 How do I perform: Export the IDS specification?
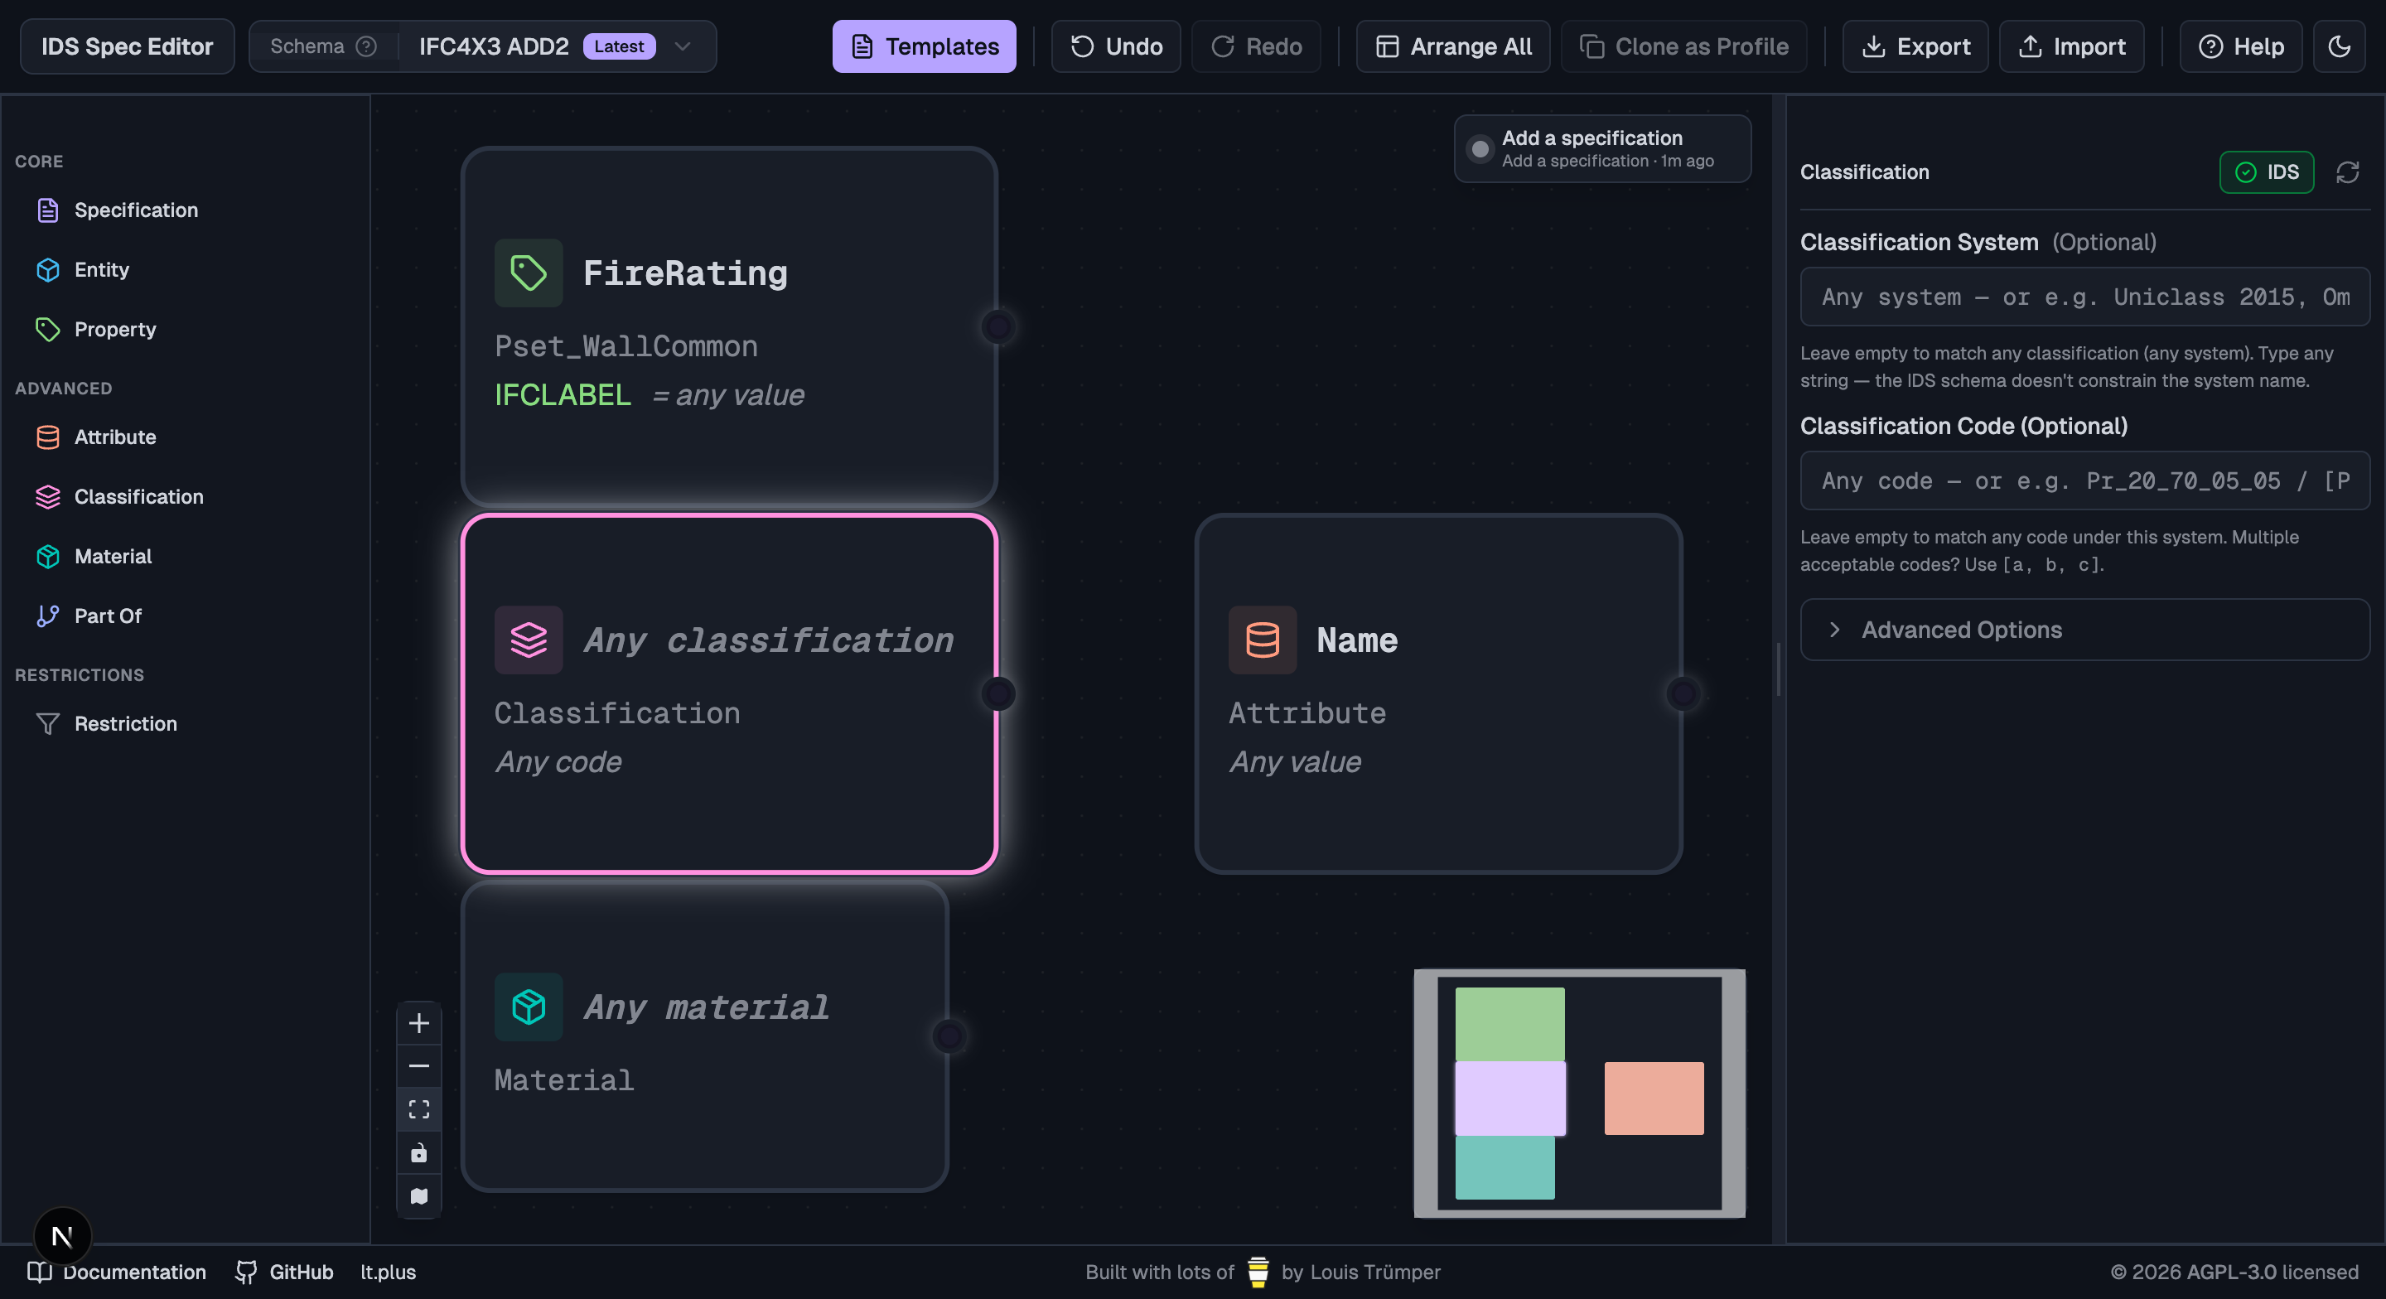(x=1915, y=46)
